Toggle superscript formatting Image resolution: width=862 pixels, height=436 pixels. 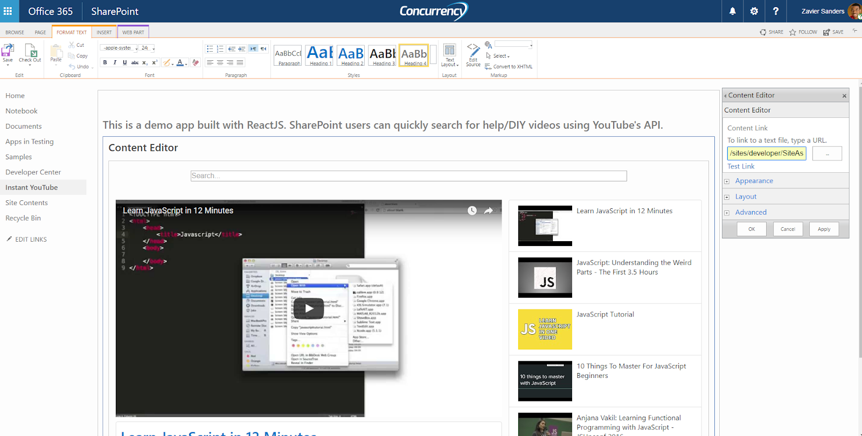pos(155,62)
